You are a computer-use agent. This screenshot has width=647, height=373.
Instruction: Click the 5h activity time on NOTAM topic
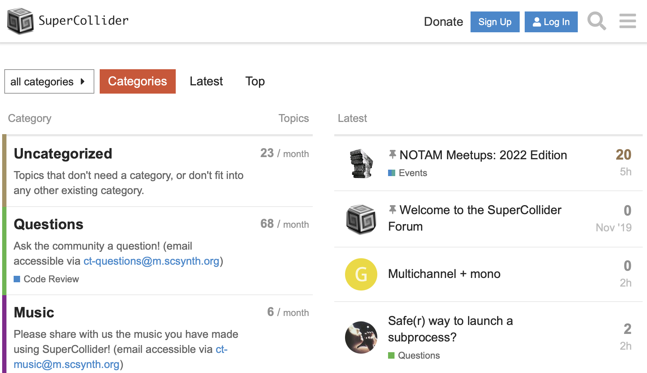[625, 172]
